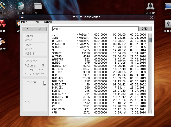171x127 pixels.
Task: Minimize the File Browser window
Action: pos(22,17)
